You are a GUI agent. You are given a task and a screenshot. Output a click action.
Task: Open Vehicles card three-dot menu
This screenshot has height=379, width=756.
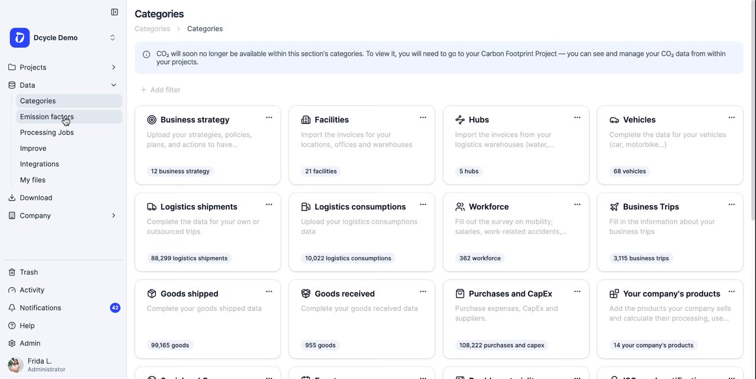731,117
